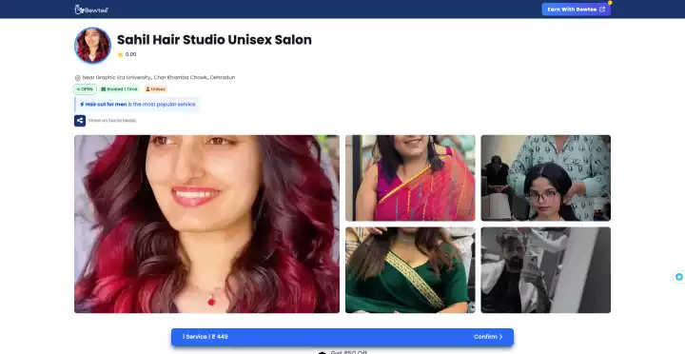The image size is (685, 354).
Task: Open the photo of woman in pink saree
Action: [x=410, y=178]
